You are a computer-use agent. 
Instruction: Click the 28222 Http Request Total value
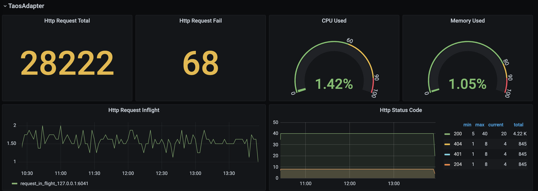click(x=67, y=63)
